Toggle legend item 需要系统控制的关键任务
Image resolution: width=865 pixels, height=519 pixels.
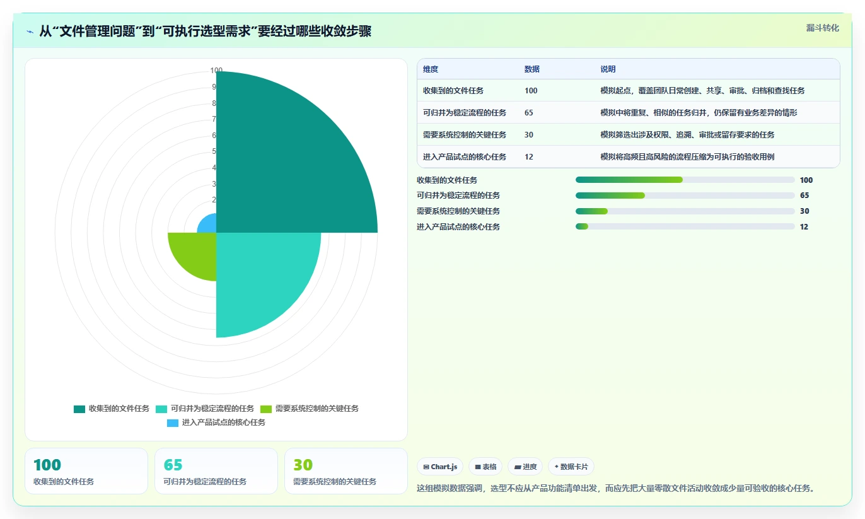click(310, 409)
